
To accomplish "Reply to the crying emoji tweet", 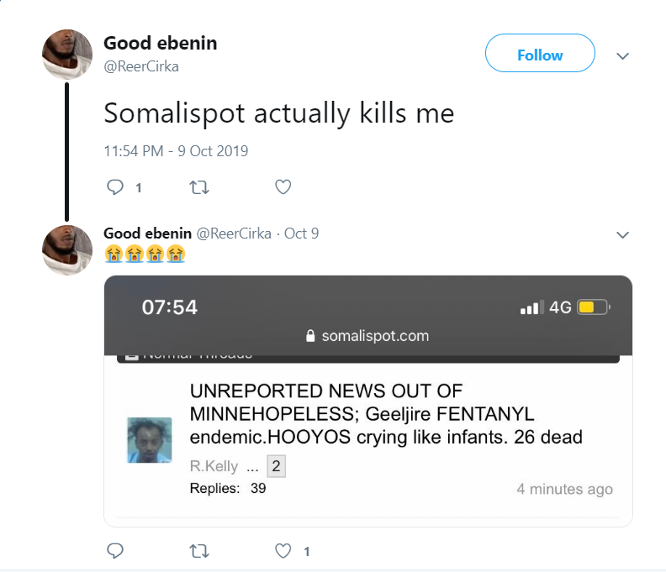I will pyautogui.click(x=114, y=551).
